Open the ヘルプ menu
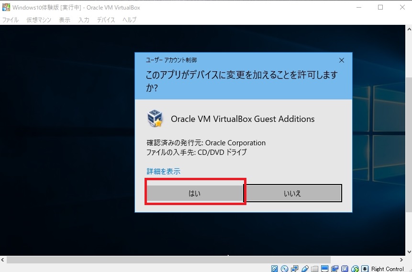 point(130,20)
